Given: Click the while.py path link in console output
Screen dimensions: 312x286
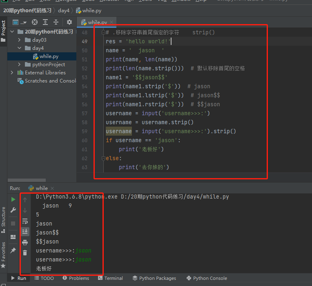Looking at the screenshot, I should tap(175, 197).
